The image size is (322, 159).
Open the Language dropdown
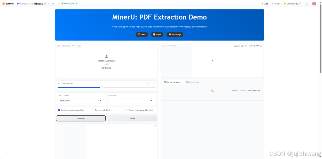[132, 101]
